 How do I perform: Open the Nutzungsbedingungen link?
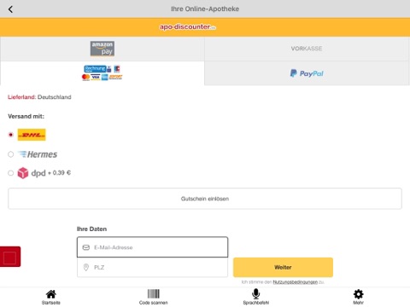tap(296, 282)
